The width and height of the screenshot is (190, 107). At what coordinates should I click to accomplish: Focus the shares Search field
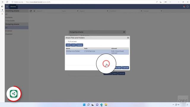click(48, 11)
